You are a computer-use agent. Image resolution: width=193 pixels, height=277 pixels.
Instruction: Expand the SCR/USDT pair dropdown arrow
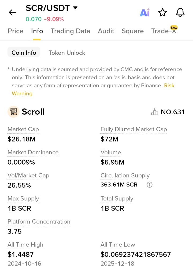[75, 8]
